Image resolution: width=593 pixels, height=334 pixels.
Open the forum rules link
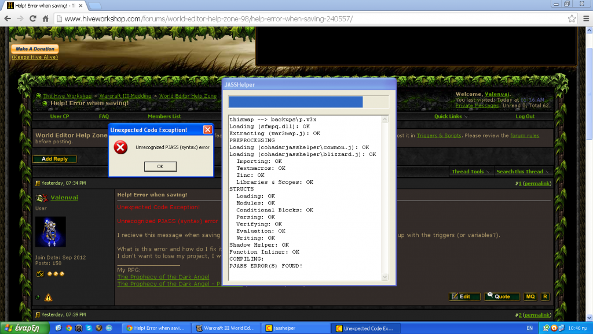click(x=525, y=135)
